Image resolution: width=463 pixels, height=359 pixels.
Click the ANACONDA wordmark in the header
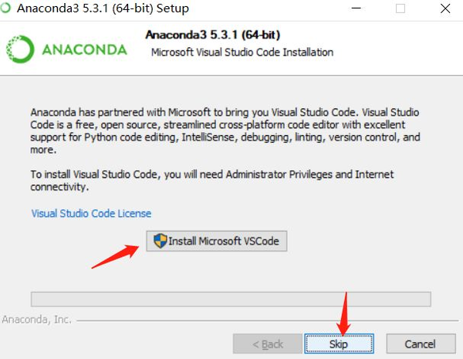84,49
